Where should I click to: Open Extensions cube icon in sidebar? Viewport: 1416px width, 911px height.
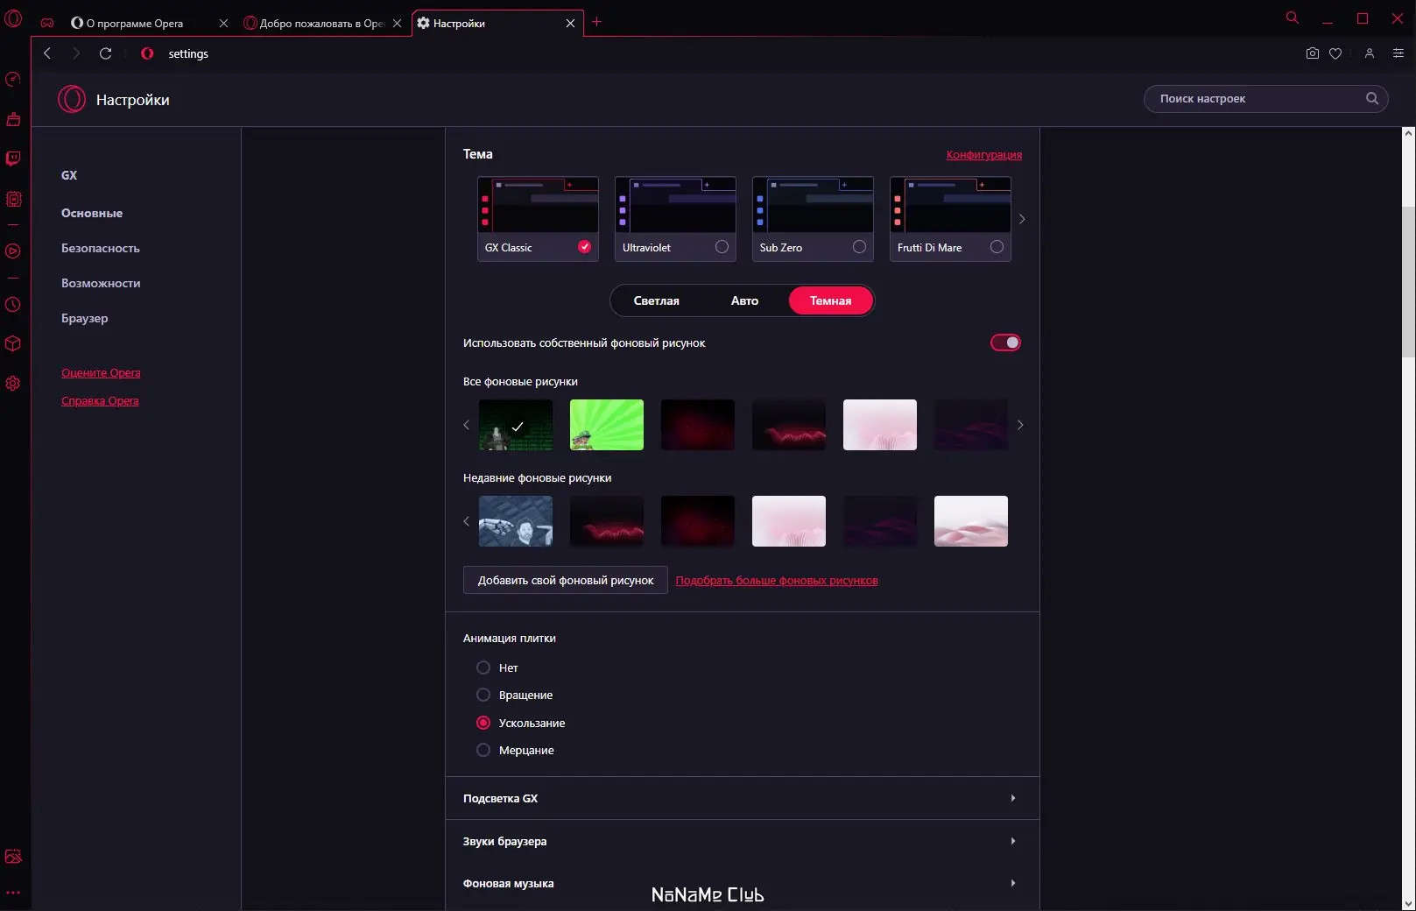(x=13, y=343)
